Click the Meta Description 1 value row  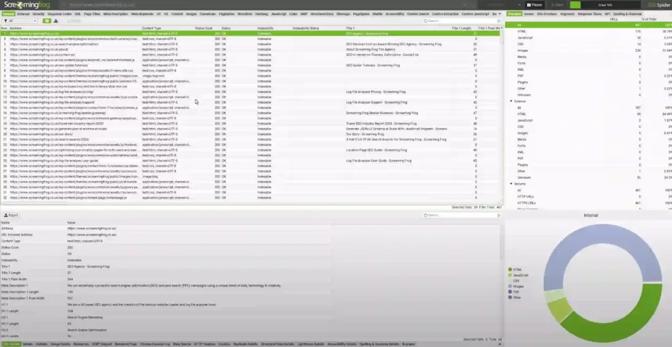(x=173, y=285)
